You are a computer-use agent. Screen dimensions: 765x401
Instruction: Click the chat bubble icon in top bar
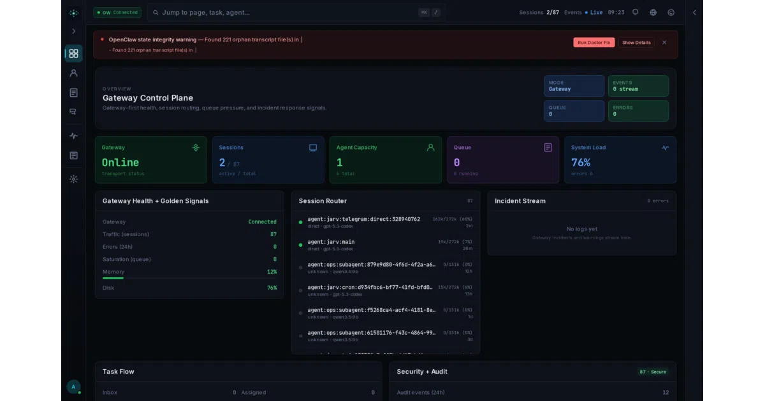635,12
